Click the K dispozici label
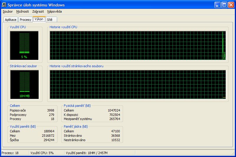 tap(71, 115)
